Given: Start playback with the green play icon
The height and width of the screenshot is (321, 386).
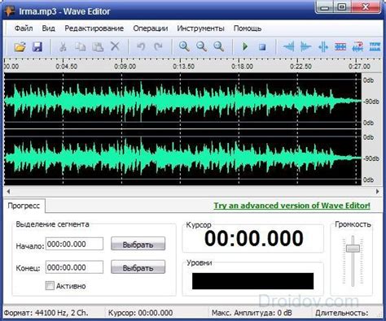Looking at the screenshot, I should click(x=245, y=46).
